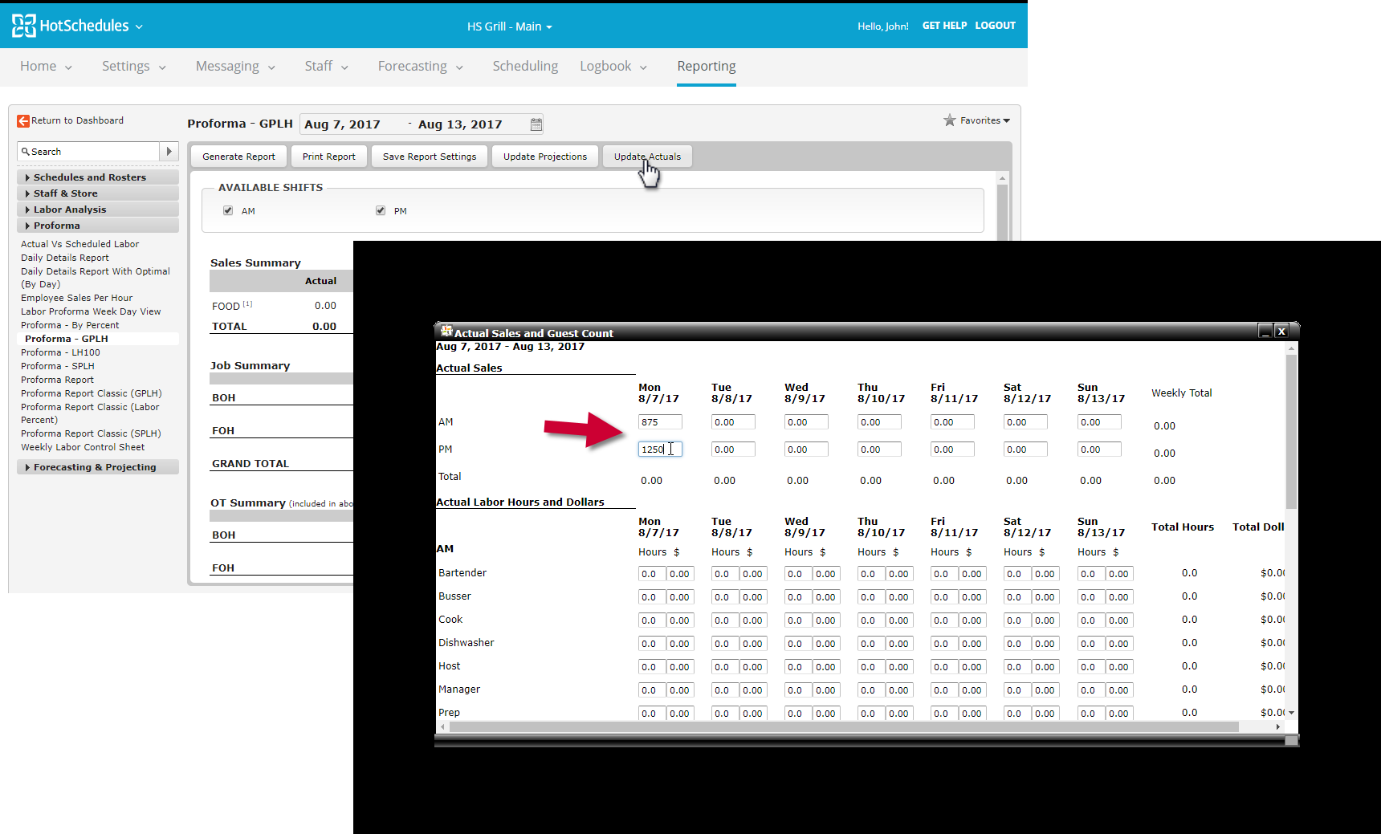Click the Tuesday AM actual sales field

[x=733, y=422]
